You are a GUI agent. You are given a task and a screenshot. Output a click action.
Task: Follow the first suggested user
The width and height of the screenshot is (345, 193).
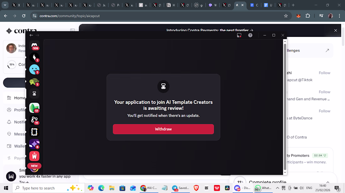(325, 73)
